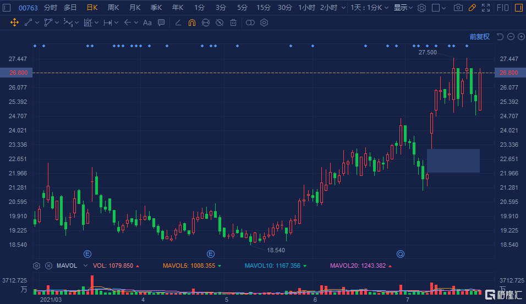Zoom in chart with plus icon
526x304 pixels.
click(x=521, y=36)
